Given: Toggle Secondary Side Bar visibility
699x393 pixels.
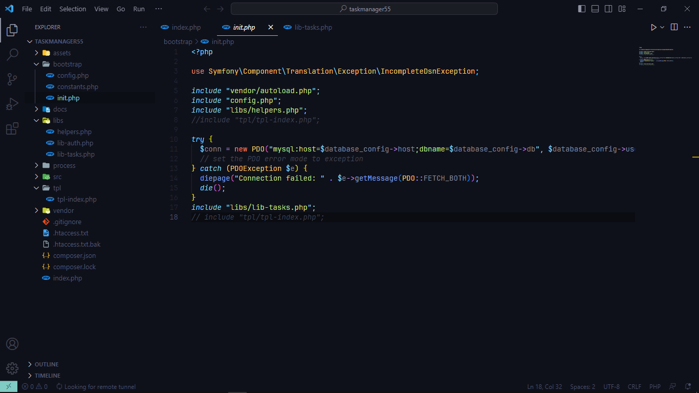Looking at the screenshot, I should coord(608,9).
